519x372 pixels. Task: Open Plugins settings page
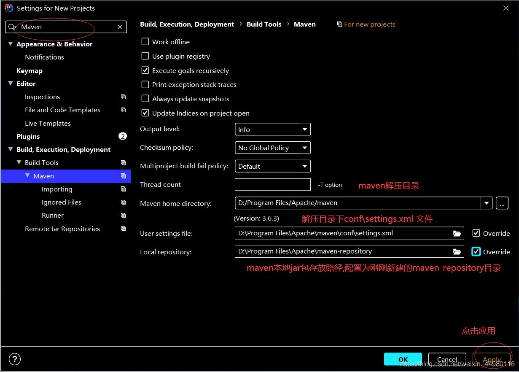28,137
